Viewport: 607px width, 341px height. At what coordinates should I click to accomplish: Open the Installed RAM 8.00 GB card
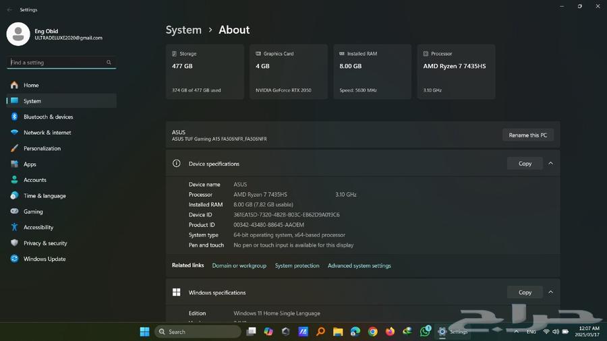[x=372, y=71]
